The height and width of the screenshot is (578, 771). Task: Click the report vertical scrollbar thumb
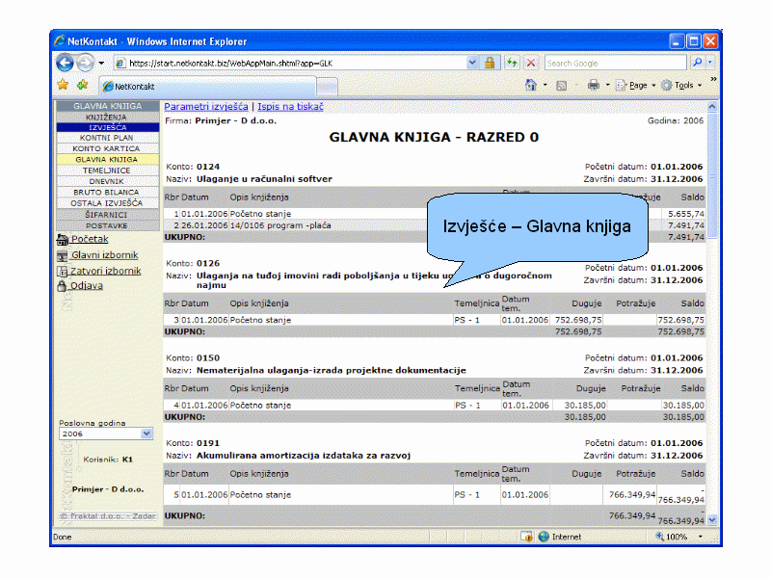point(712,176)
